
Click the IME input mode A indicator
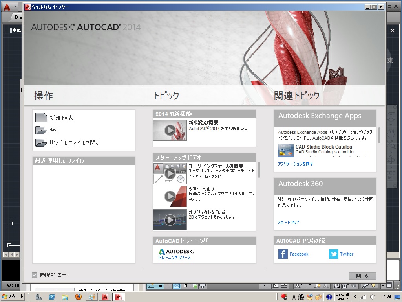294,297
